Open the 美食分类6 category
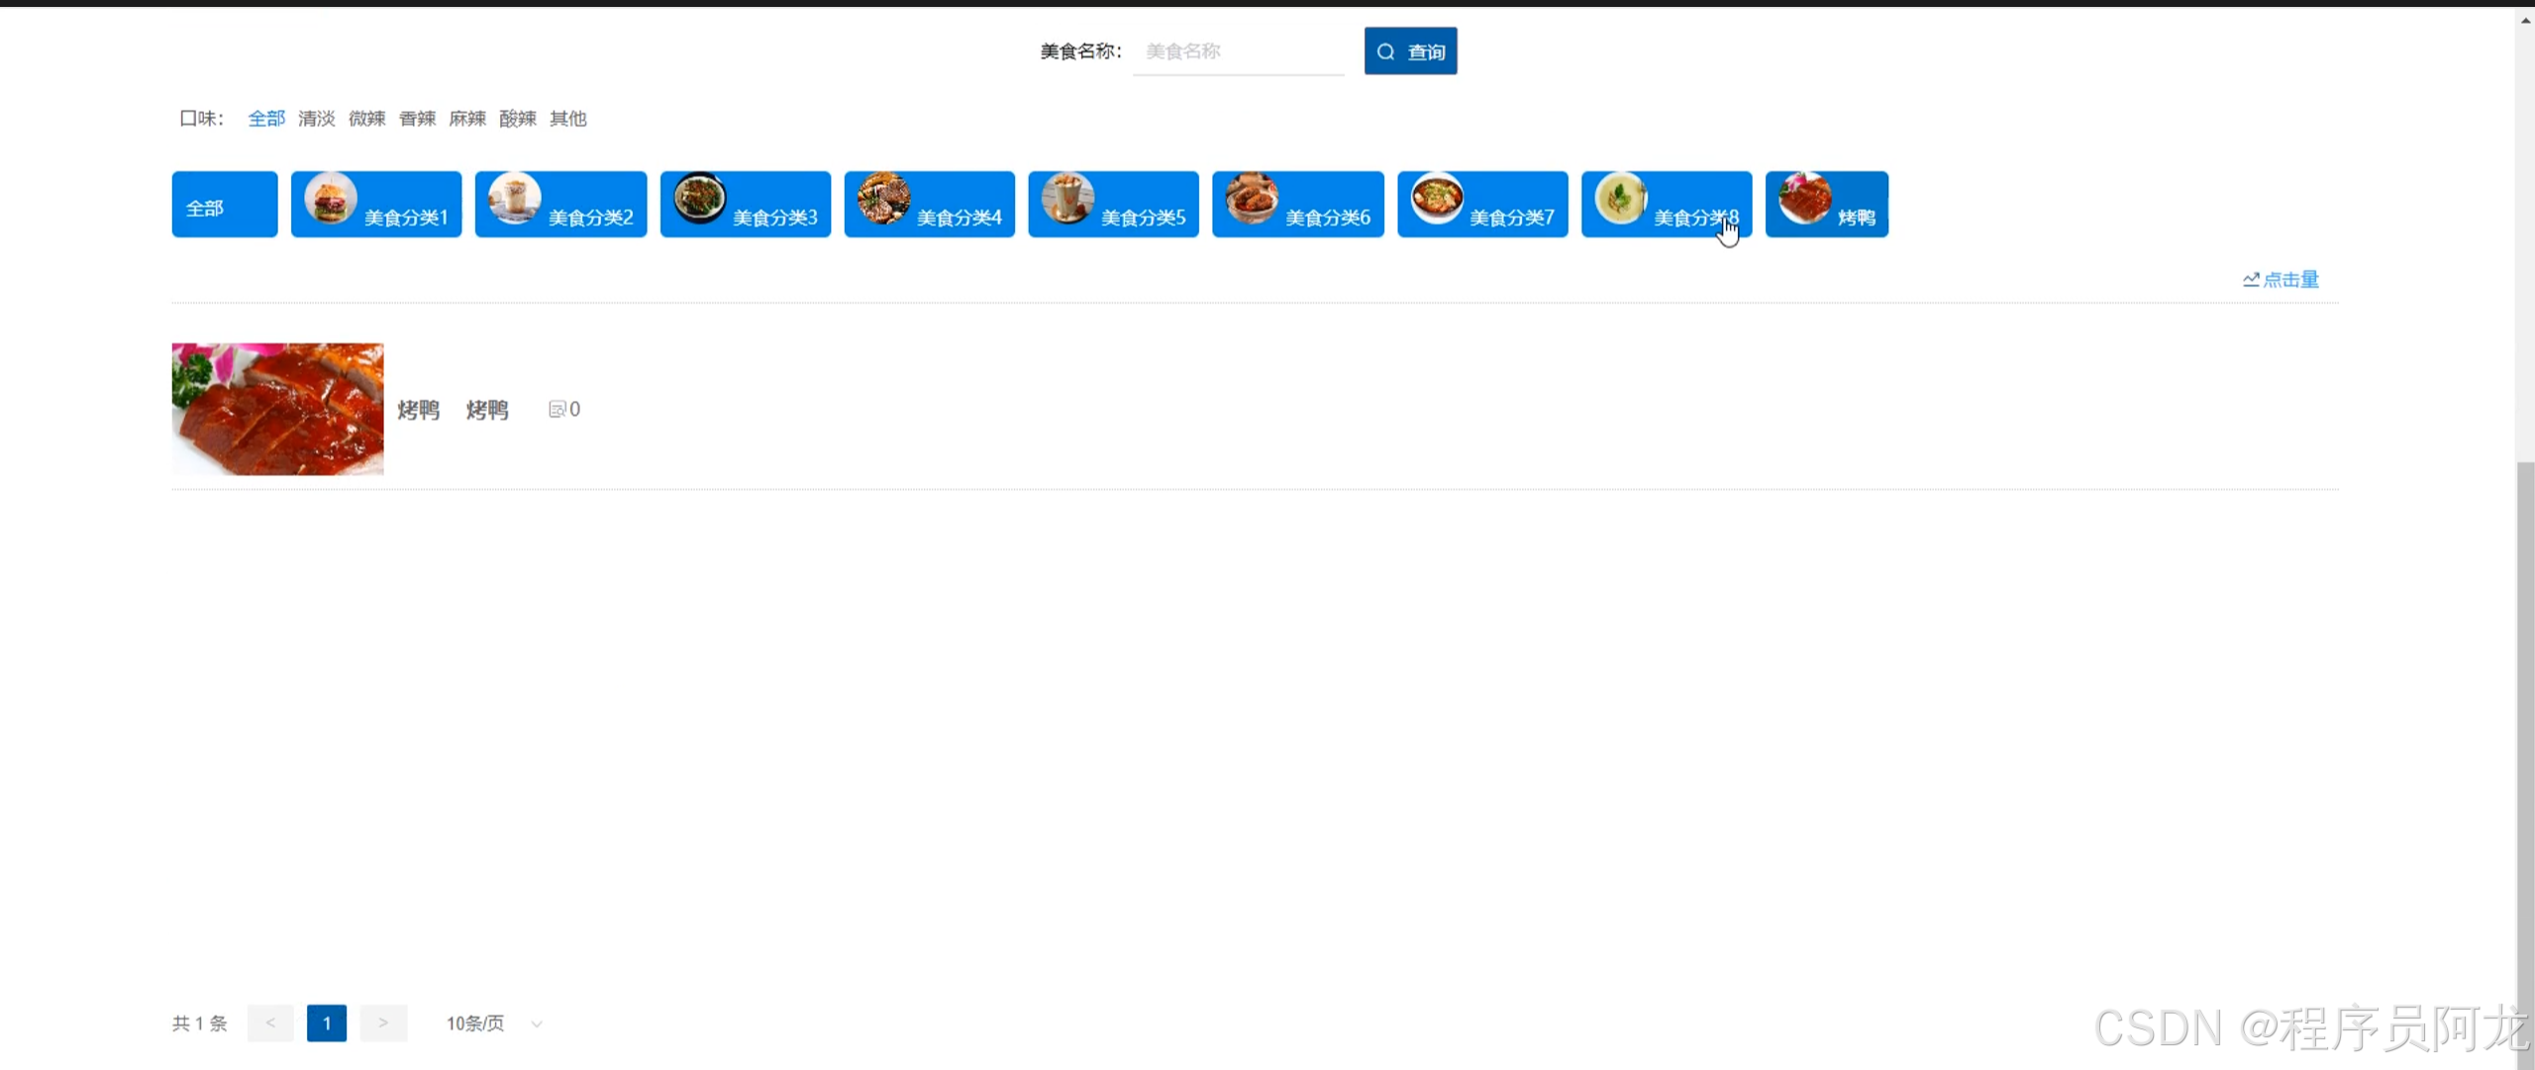Viewport: 2535px width, 1070px height. [1297, 204]
